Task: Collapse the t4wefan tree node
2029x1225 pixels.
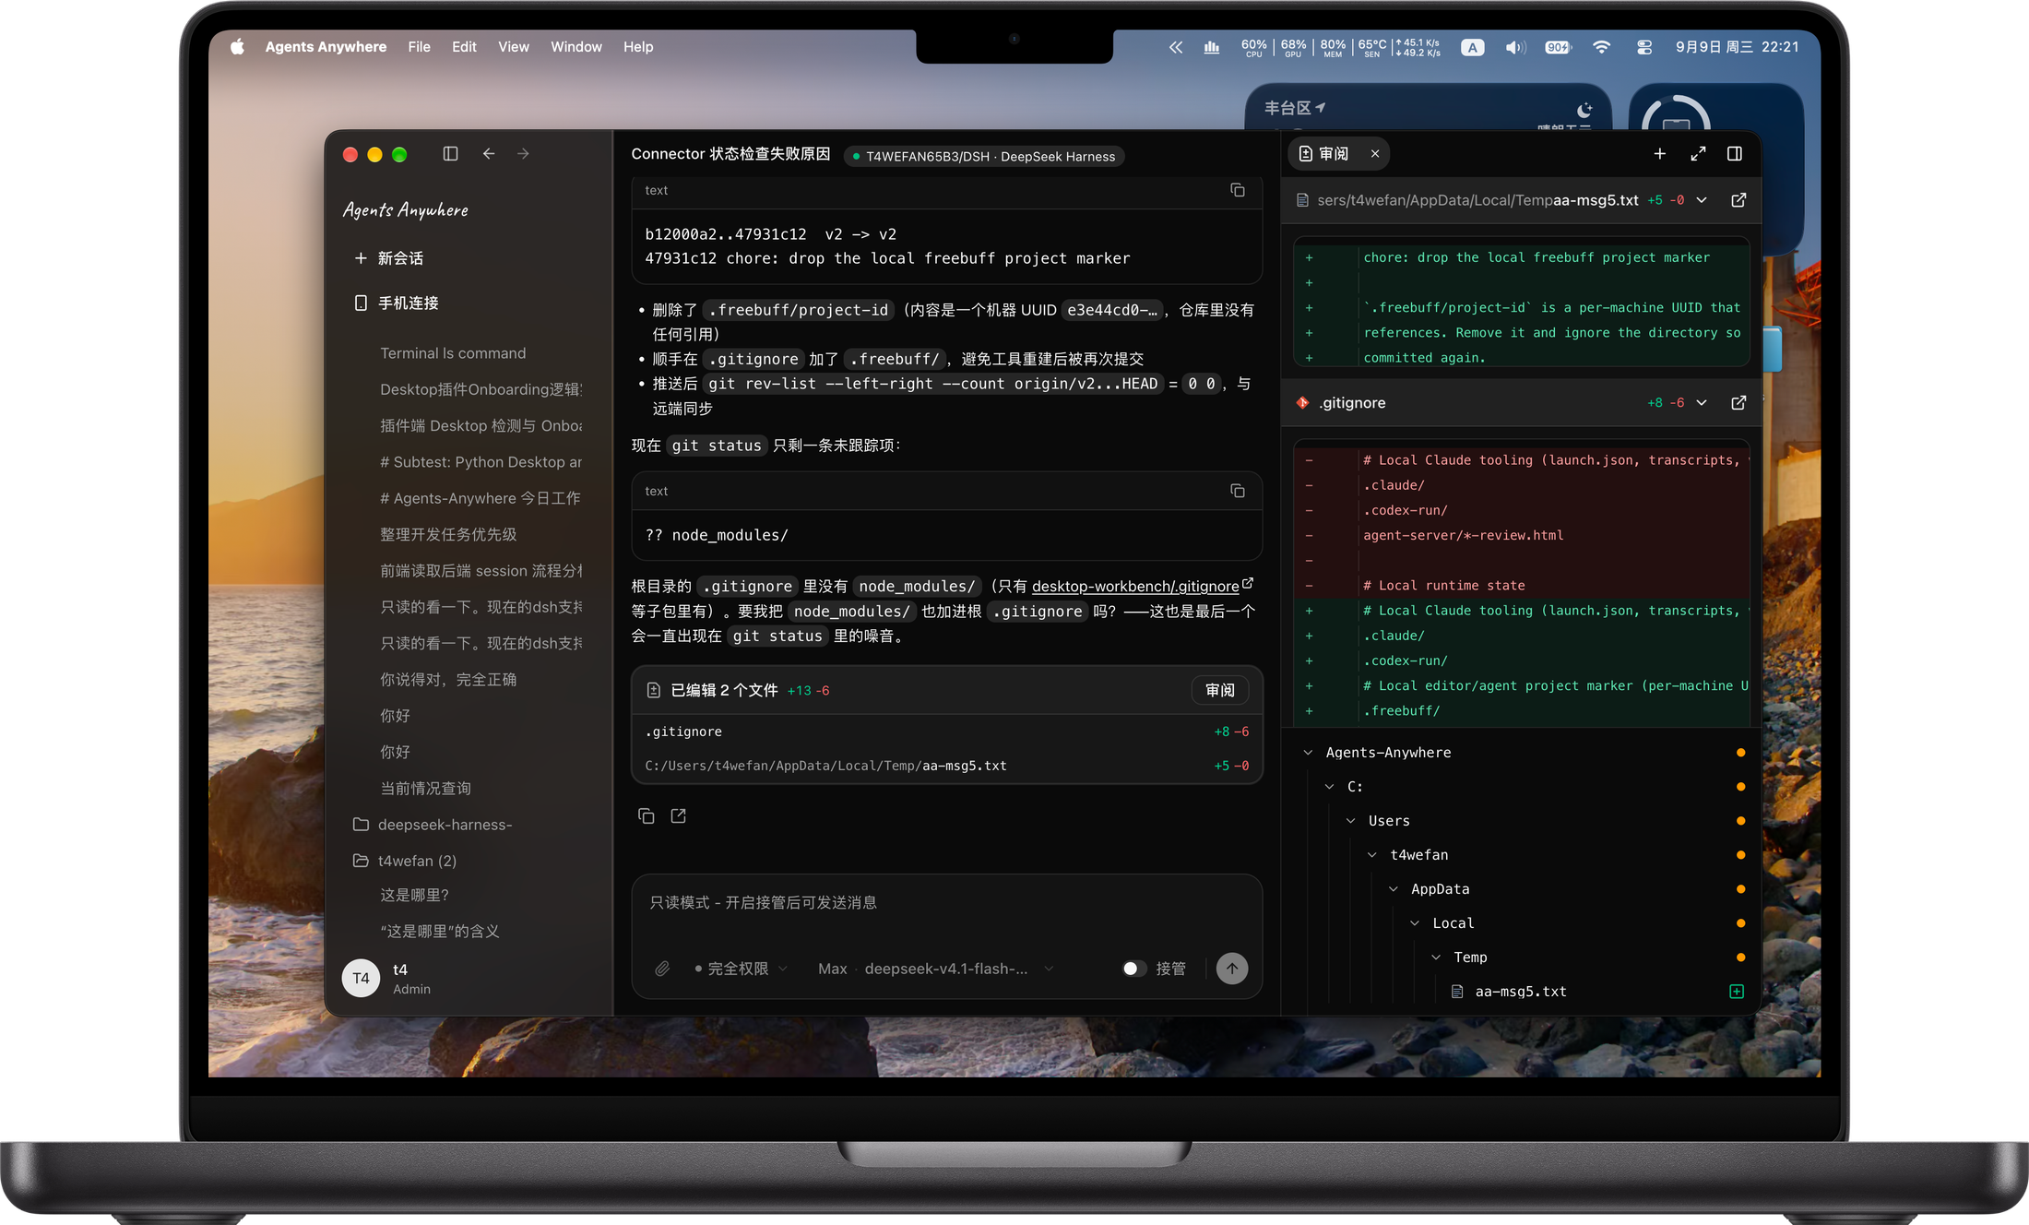Action: (1372, 855)
